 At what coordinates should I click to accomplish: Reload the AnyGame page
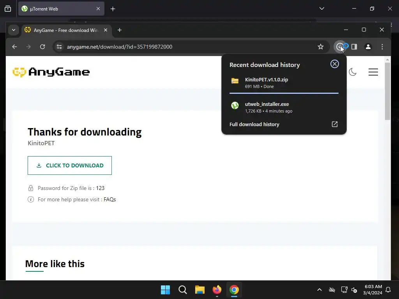42,47
